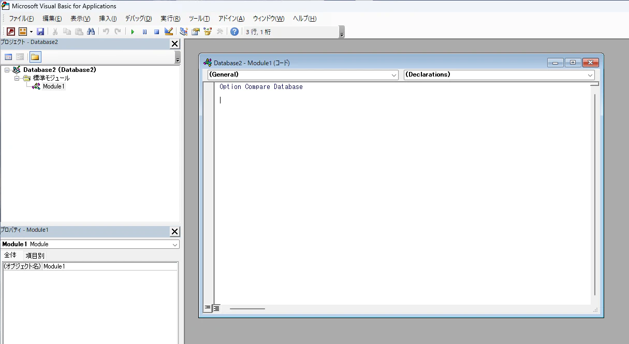Screen dimensions: 629x344
Task: Open the ウィンドウ(W) menu
Action: tap(269, 19)
